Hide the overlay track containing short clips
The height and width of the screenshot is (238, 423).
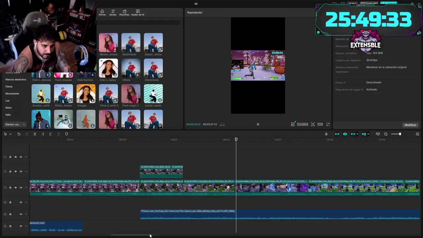[x=16, y=172]
